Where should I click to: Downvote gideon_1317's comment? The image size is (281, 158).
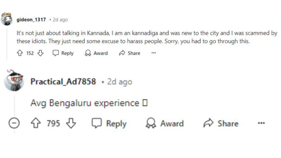(x=40, y=53)
